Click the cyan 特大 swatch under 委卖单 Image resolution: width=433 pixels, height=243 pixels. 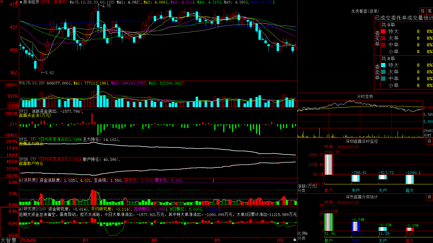383,65
